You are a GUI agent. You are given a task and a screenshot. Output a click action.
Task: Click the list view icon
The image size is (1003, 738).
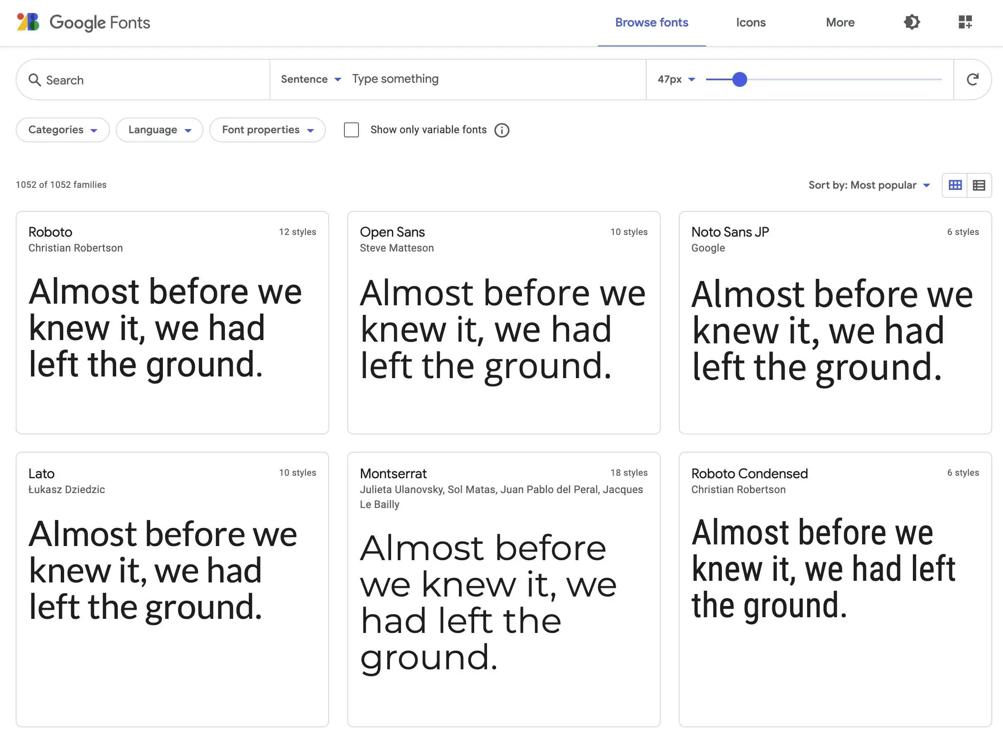pyautogui.click(x=979, y=184)
